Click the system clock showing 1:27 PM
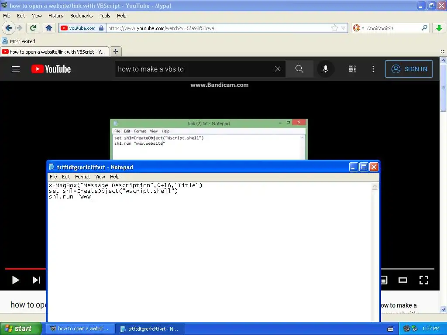Viewport: 447px width, 335px height. 431,328
